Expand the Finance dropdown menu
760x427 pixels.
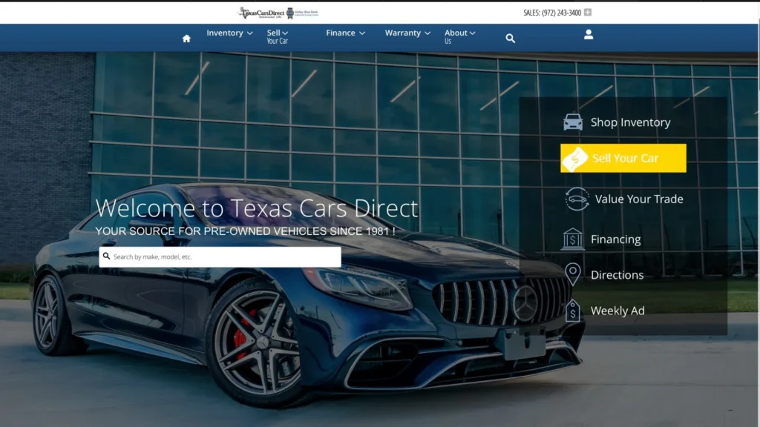(x=346, y=33)
